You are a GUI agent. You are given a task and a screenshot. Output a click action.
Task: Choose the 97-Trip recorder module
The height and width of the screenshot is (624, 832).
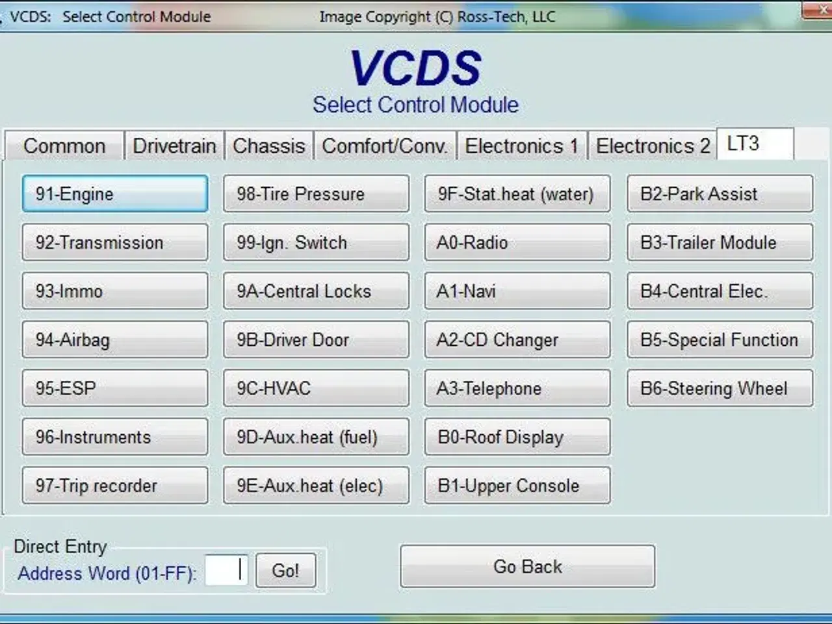click(x=115, y=486)
